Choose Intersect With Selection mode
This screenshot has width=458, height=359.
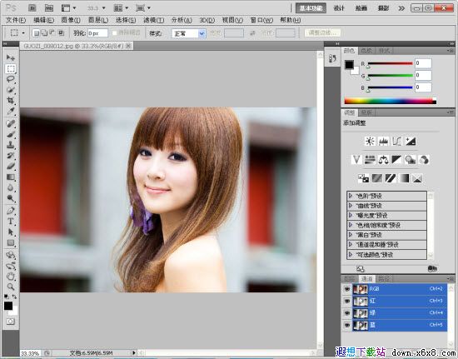point(62,33)
